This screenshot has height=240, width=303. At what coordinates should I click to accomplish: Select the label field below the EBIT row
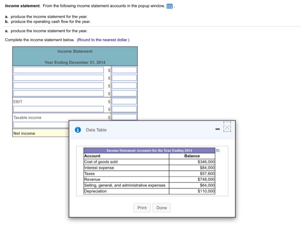click(58, 109)
